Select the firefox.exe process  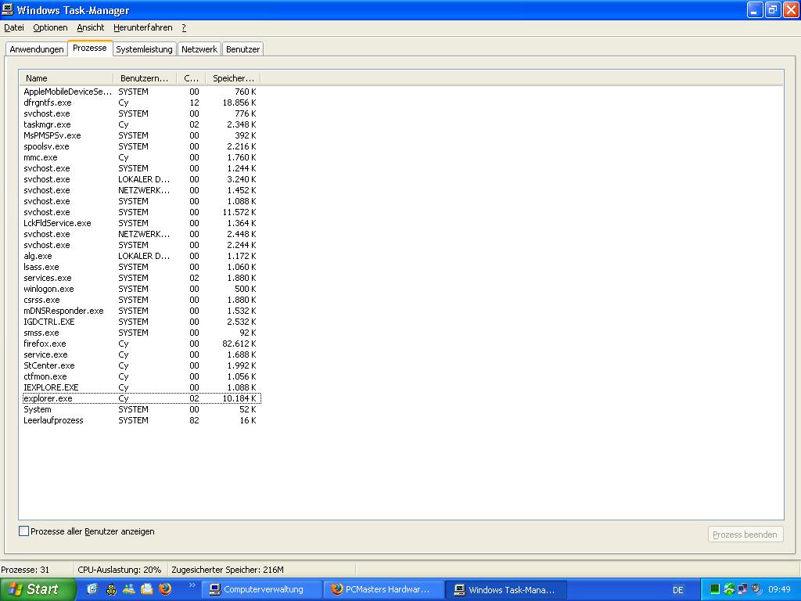[141, 344]
